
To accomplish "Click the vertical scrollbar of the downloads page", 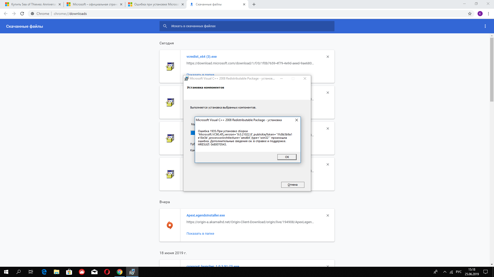I will pos(492,70).
